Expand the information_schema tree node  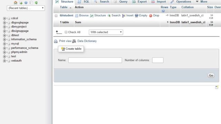pos(4,40)
